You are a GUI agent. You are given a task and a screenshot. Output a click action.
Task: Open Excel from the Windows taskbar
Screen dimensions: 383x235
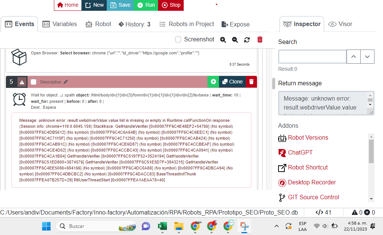click(162, 226)
